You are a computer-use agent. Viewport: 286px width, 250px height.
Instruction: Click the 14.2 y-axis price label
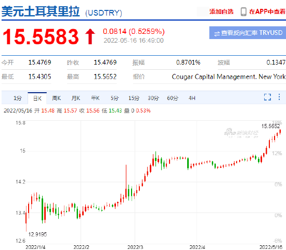tap(20, 182)
